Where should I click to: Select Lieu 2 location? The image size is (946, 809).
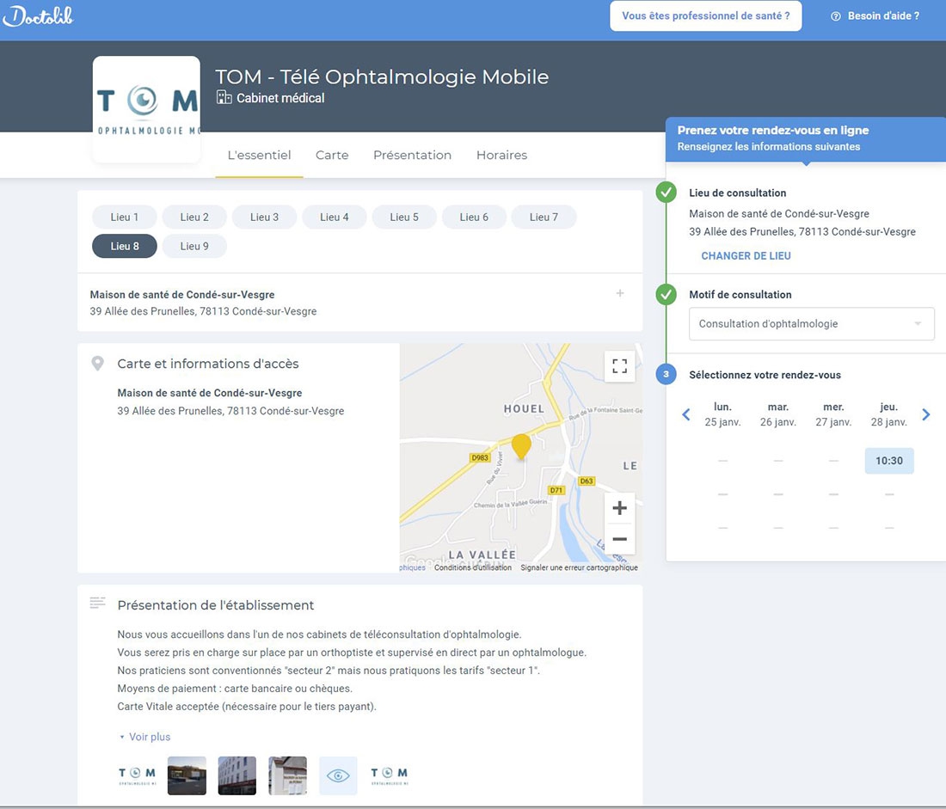[194, 218]
